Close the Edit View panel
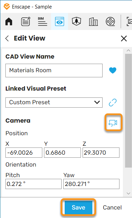This screenshot has width=132, height=218. pos(124,38)
